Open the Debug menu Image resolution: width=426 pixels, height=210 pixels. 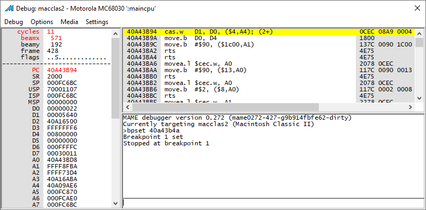pyautogui.click(x=13, y=22)
